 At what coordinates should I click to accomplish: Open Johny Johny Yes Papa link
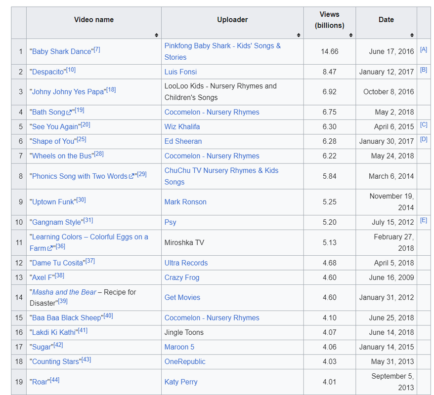click(x=68, y=92)
